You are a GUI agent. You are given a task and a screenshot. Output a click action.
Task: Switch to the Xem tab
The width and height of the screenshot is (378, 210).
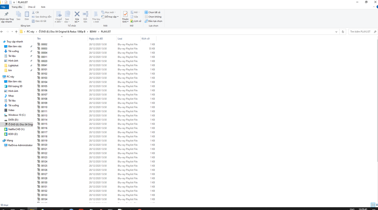(x=43, y=7)
